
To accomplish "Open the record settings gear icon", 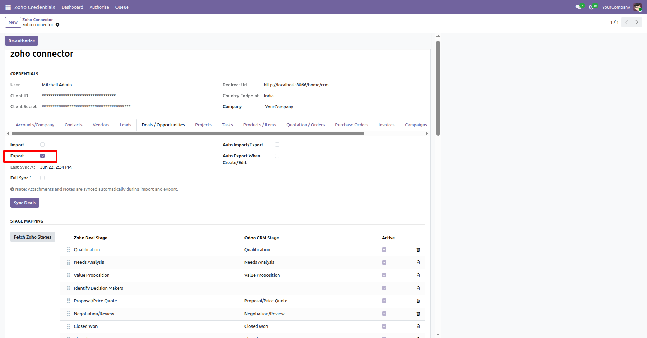I will 58,25.
